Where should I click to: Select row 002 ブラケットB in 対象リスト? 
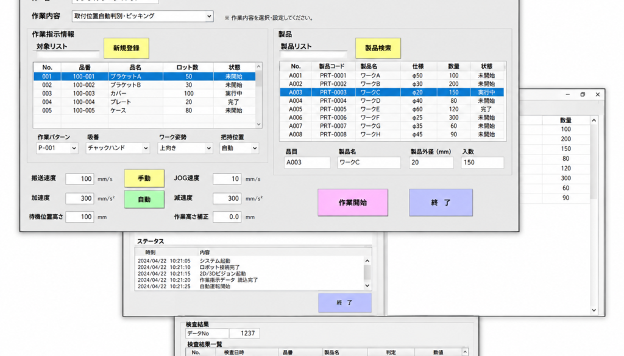click(x=144, y=85)
